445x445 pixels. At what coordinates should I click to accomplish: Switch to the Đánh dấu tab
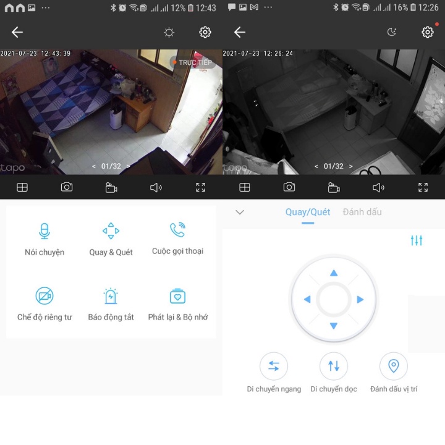362,212
